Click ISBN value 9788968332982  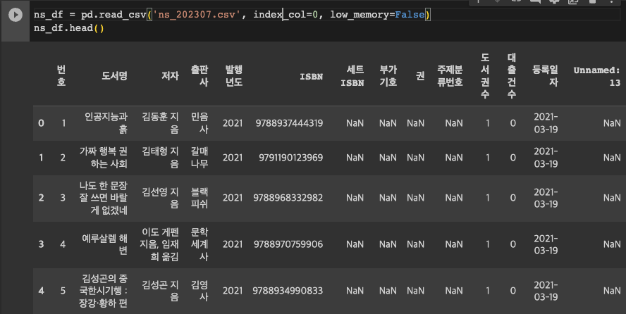(288, 198)
